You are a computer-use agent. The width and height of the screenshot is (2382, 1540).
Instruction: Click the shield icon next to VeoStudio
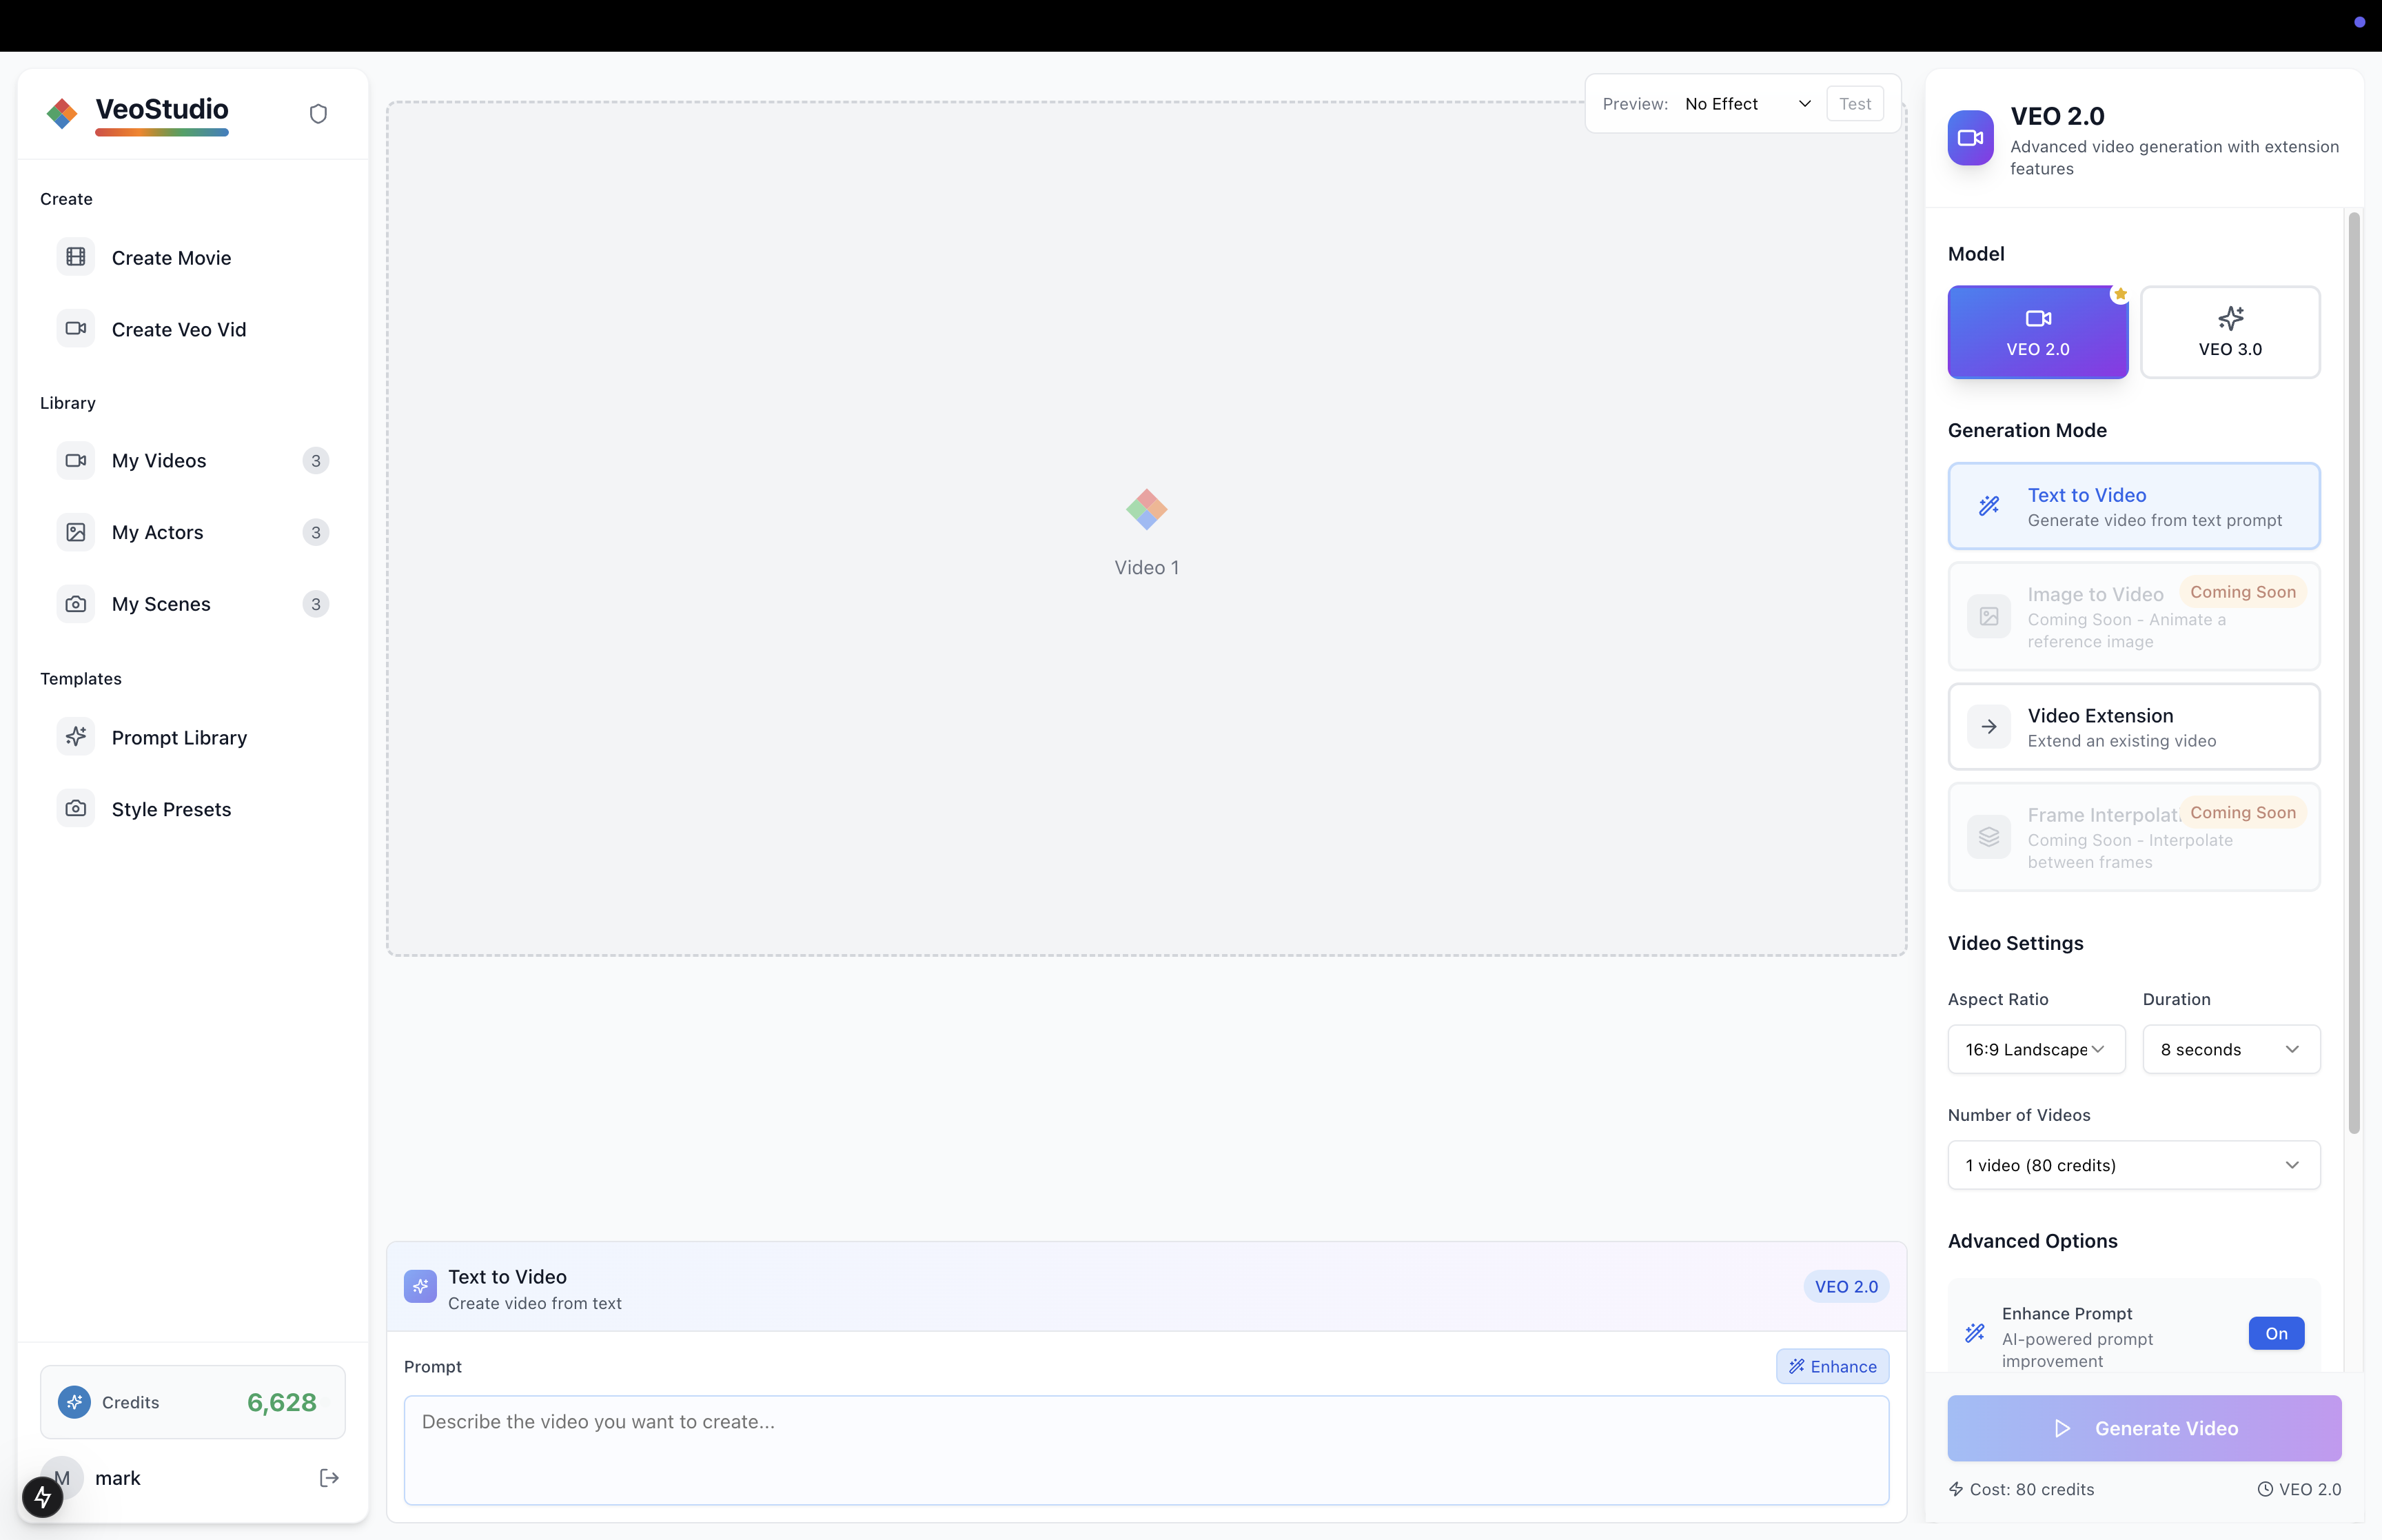(x=318, y=114)
